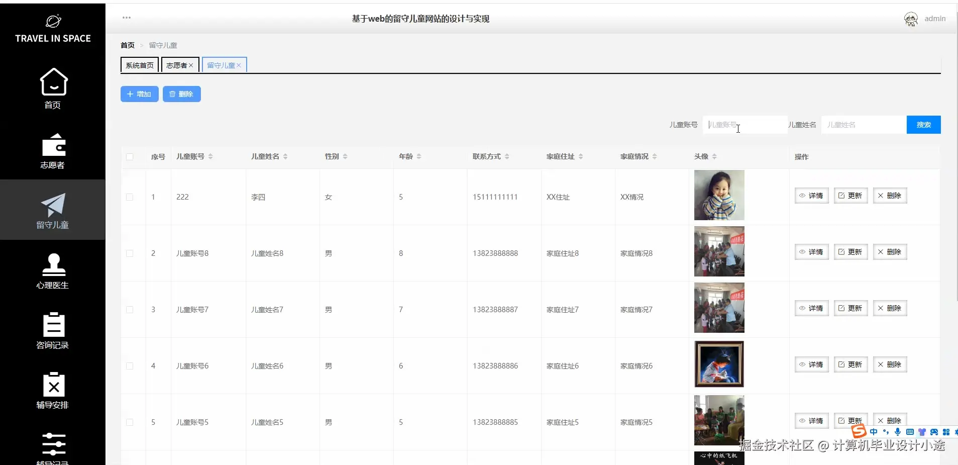The height and width of the screenshot is (465, 958).
Task: Open the avatar thumbnail for 儿童账号8
Action: 719,251
